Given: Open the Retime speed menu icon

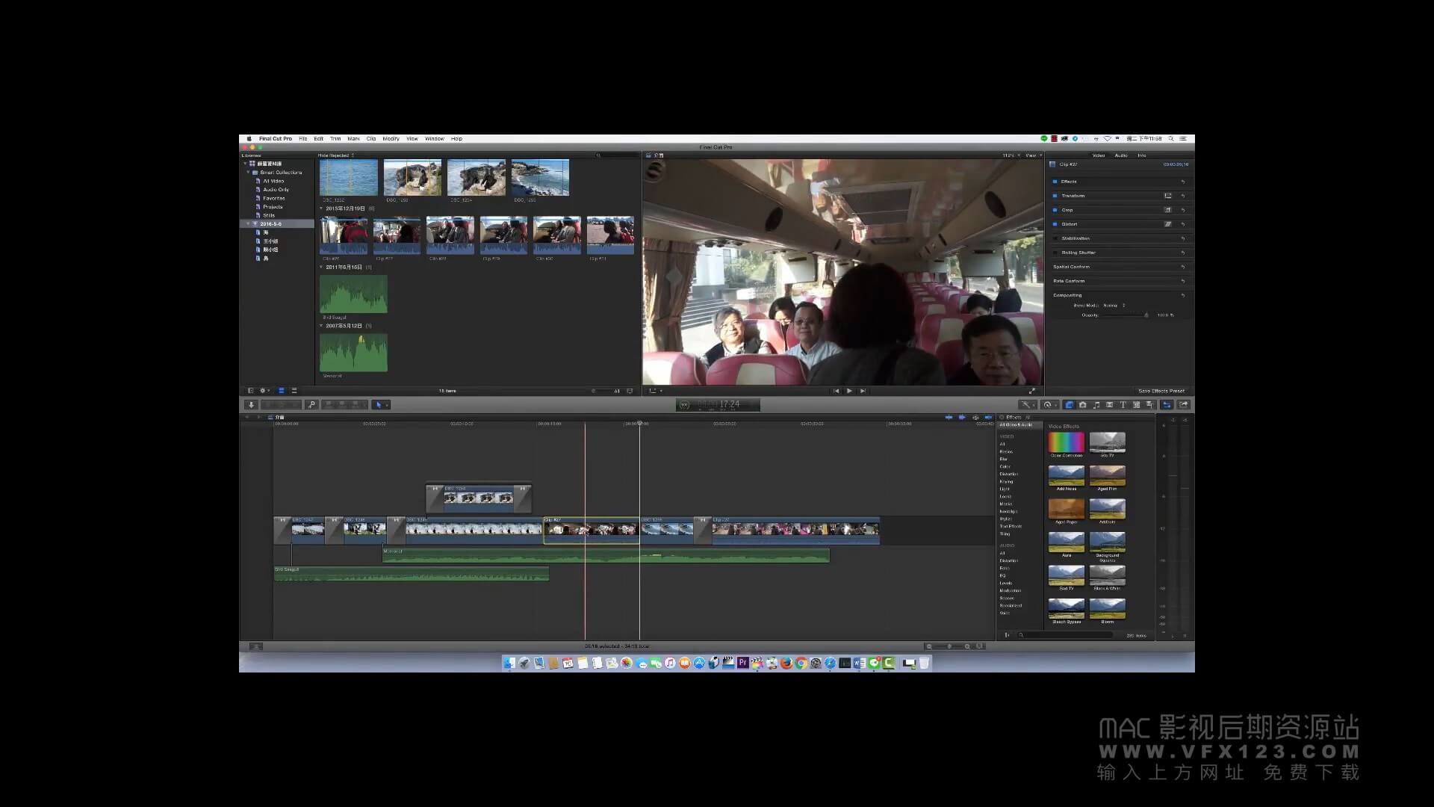Looking at the screenshot, I should (1049, 404).
